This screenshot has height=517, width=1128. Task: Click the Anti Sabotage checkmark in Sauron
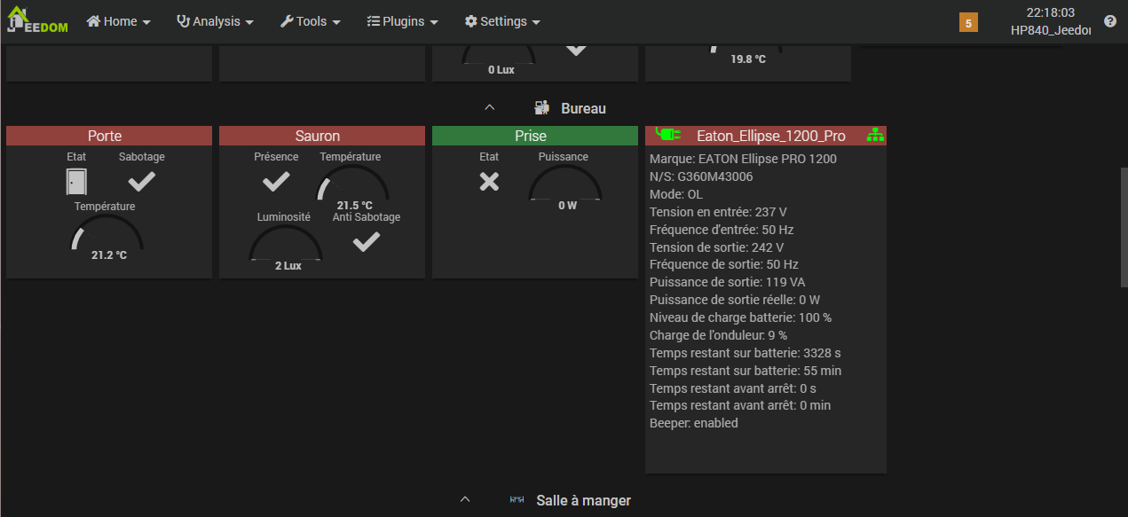(x=366, y=241)
